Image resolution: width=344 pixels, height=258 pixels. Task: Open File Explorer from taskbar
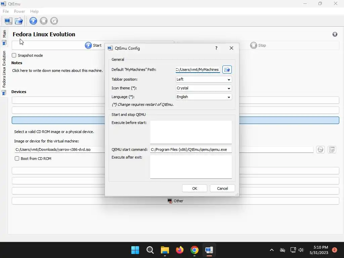(165, 250)
